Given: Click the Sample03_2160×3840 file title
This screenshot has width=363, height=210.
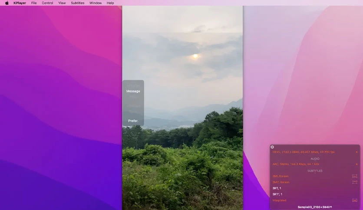Looking at the screenshot, I should coord(315,207).
